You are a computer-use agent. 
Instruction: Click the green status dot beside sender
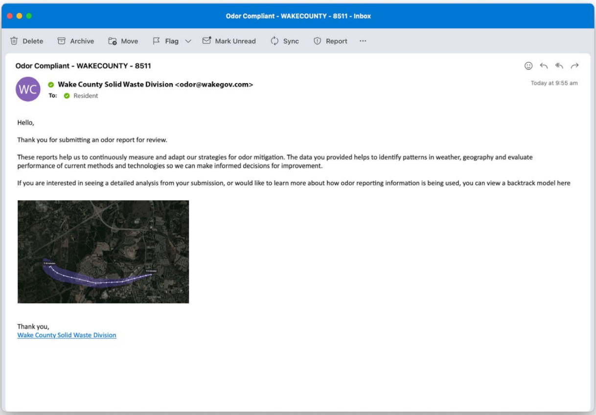(x=51, y=85)
